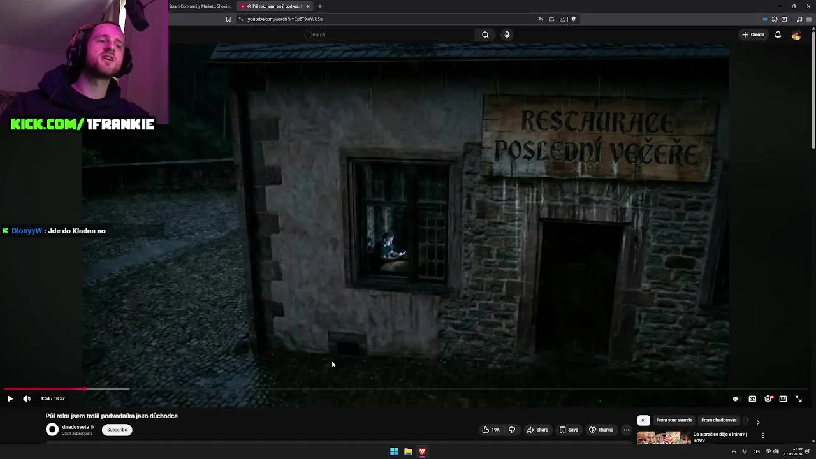
Task: Go full screen on the video
Action: (798, 398)
